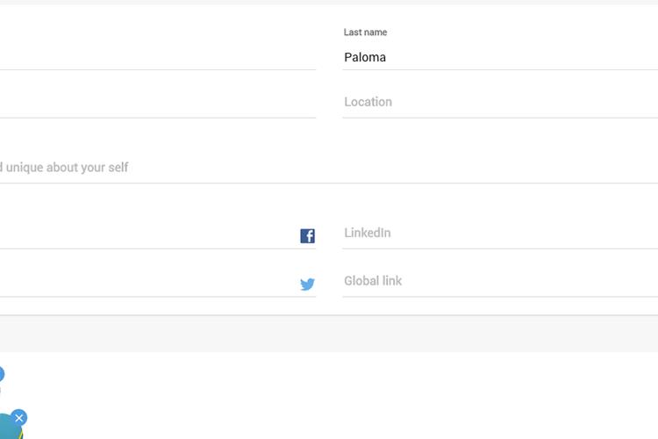
Task: Click the bio field about your self
Action: 329,167
